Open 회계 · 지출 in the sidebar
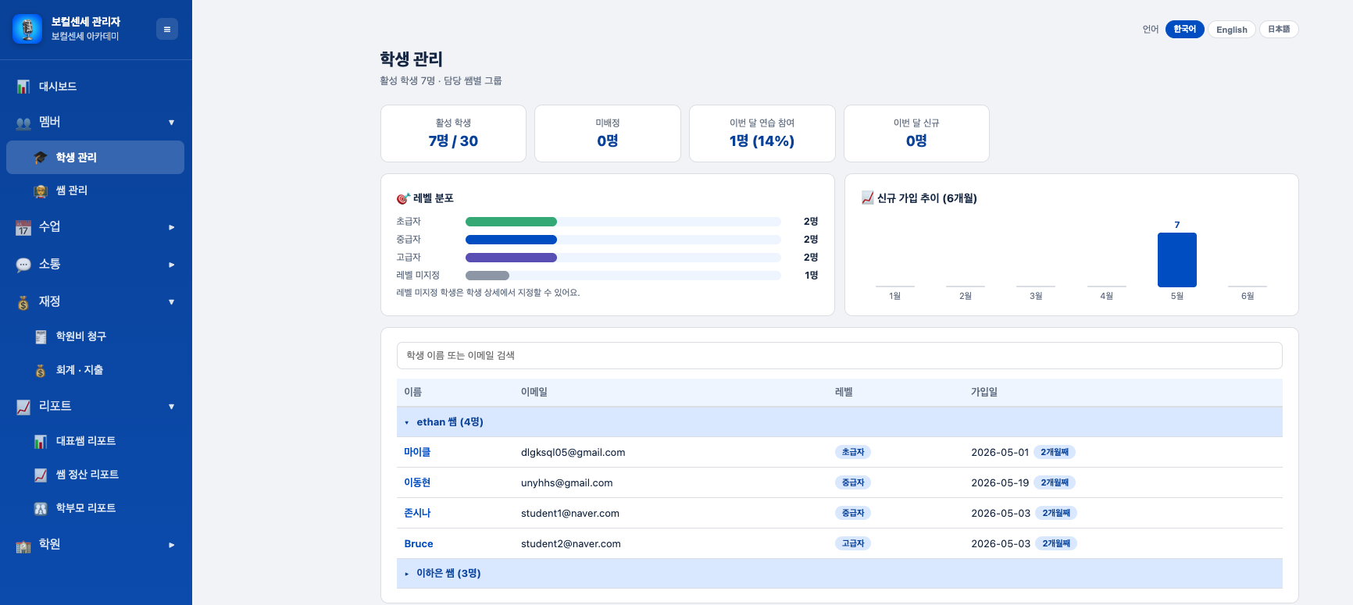Screen dimensions: 1353x605 [x=95, y=370]
